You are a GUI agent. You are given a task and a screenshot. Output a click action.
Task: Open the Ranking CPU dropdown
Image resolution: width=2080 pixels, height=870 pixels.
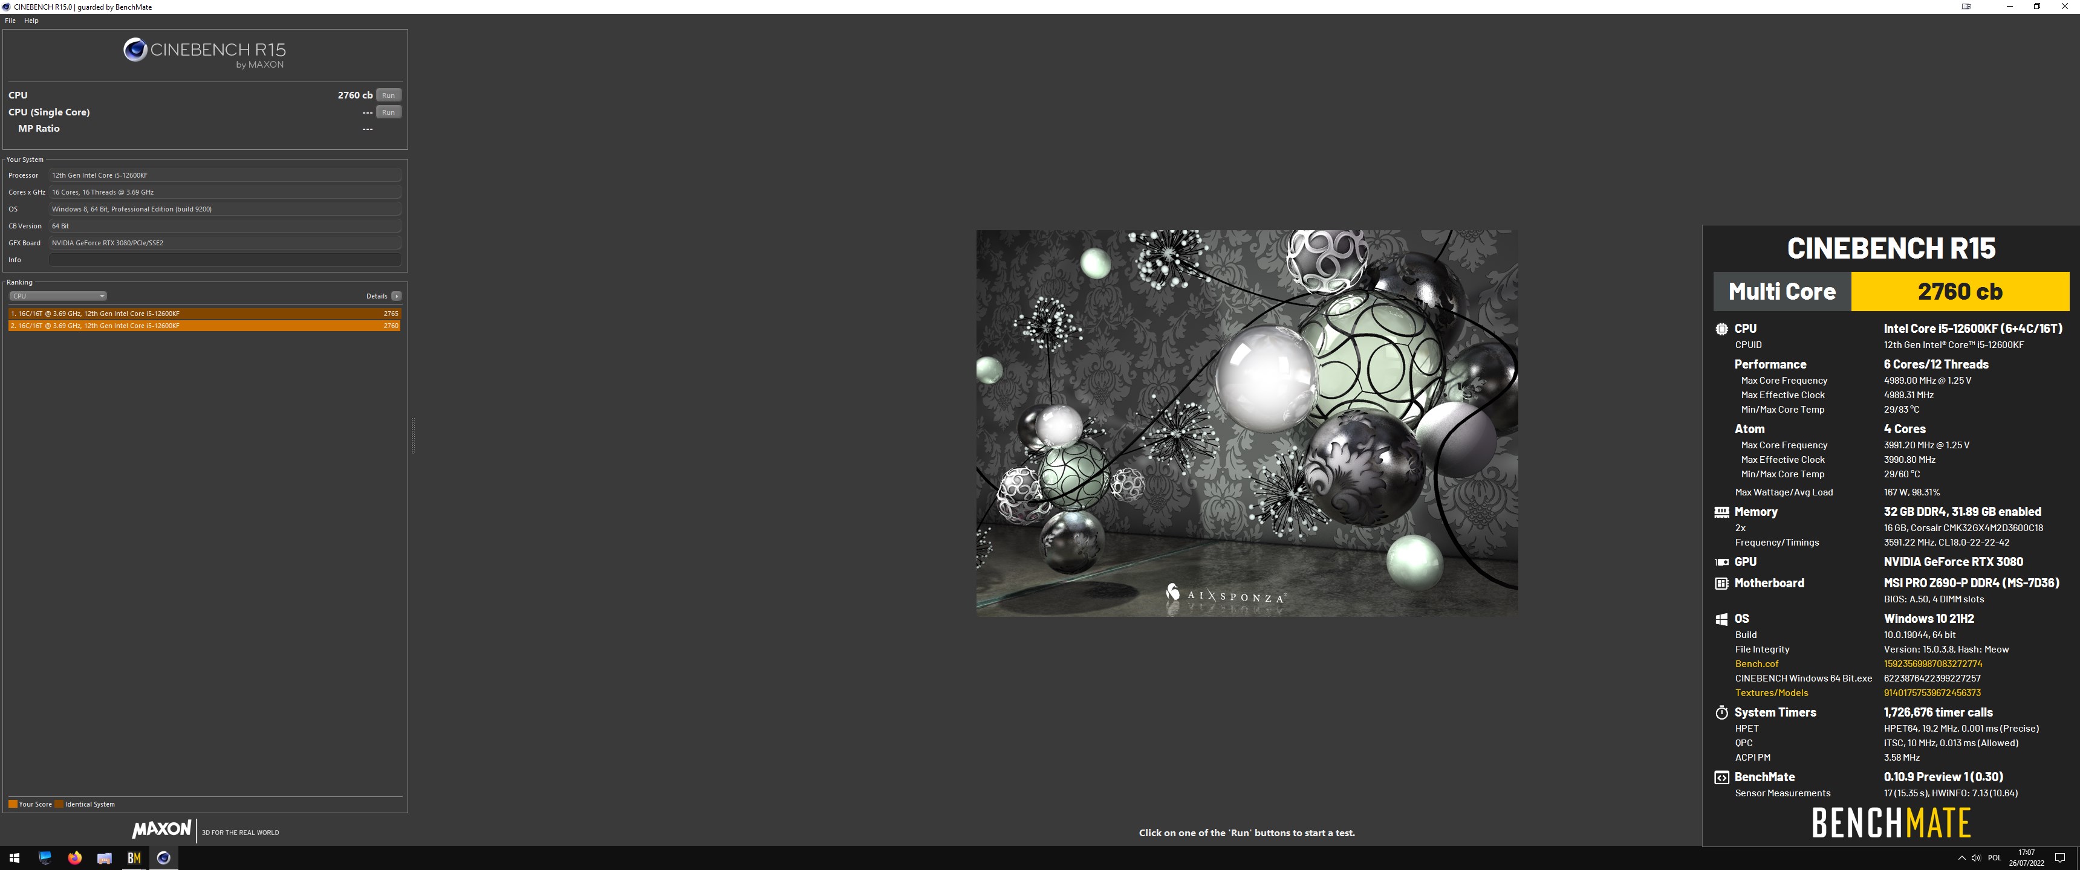pos(57,296)
